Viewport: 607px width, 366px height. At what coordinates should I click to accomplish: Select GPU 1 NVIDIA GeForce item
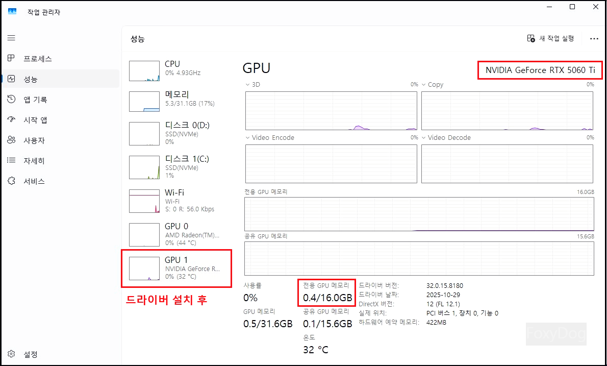click(x=178, y=268)
